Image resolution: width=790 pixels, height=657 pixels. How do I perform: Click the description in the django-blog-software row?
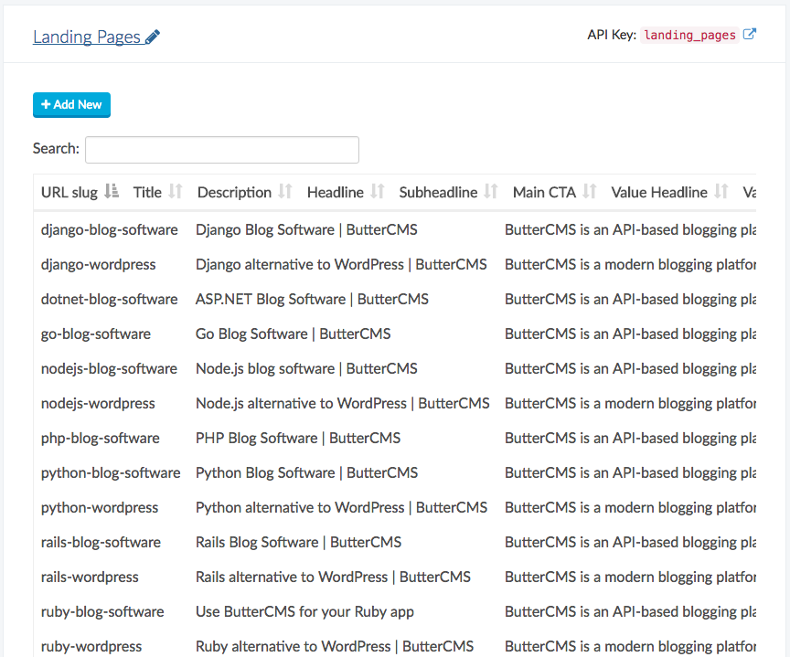coord(630,229)
